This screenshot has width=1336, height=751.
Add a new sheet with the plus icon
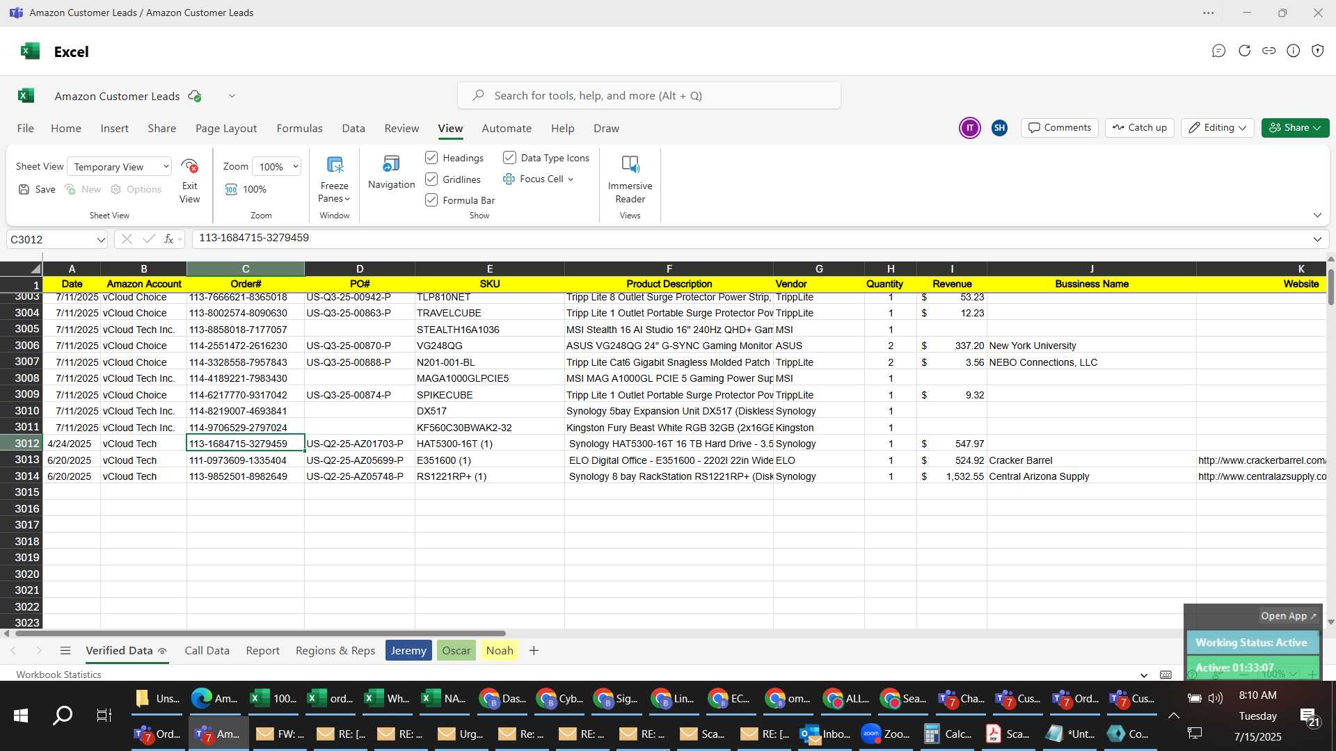point(534,651)
